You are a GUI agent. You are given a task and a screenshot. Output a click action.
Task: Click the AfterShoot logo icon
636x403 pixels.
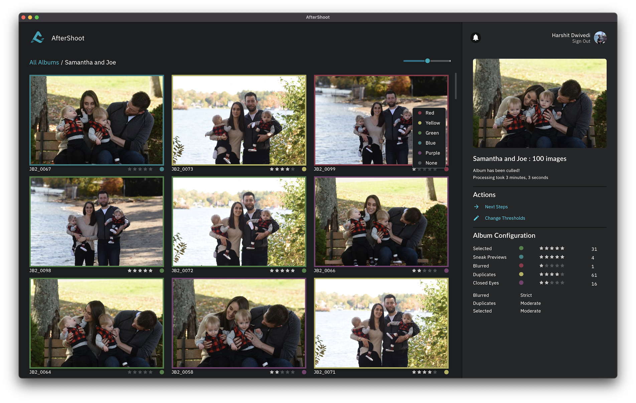[x=37, y=37]
